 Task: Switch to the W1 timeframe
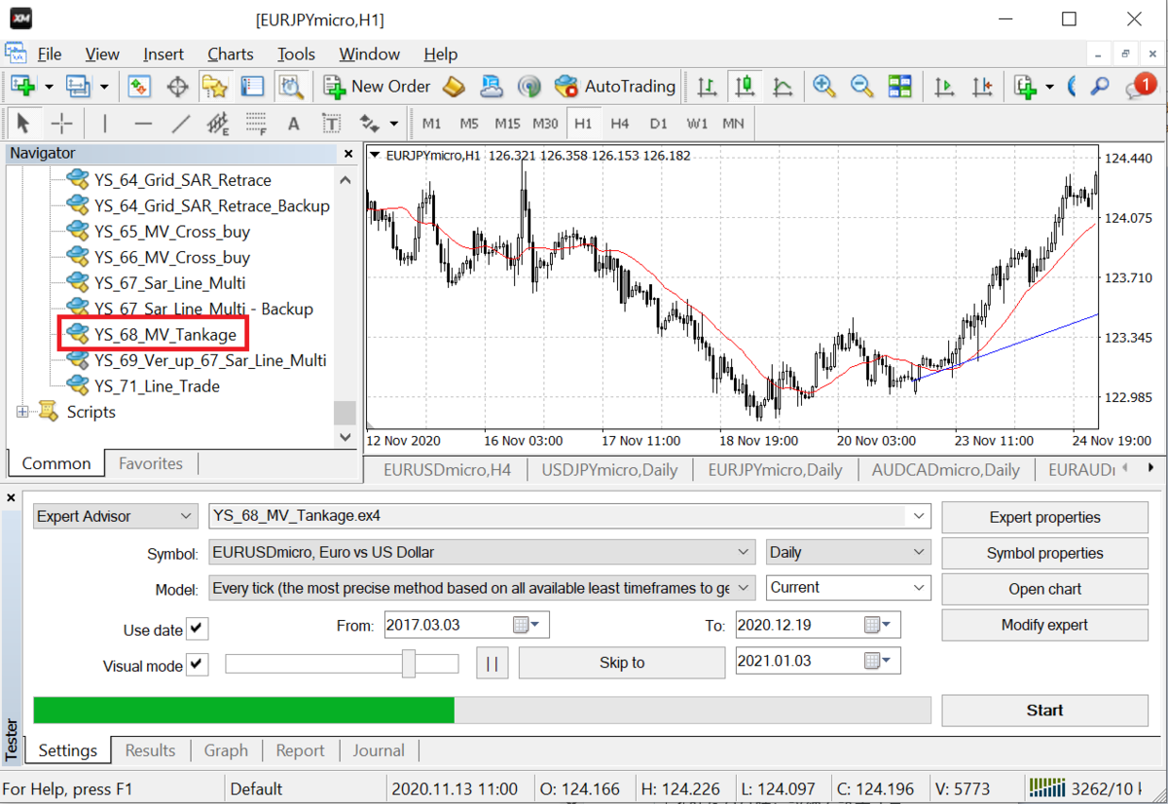pyautogui.click(x=697, y=124)
